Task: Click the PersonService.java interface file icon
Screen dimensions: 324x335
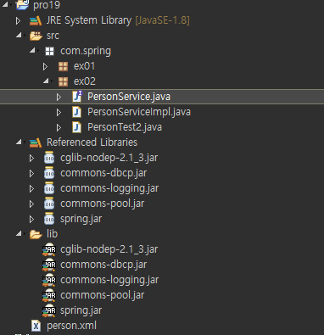Action: [x=77, y=97]
